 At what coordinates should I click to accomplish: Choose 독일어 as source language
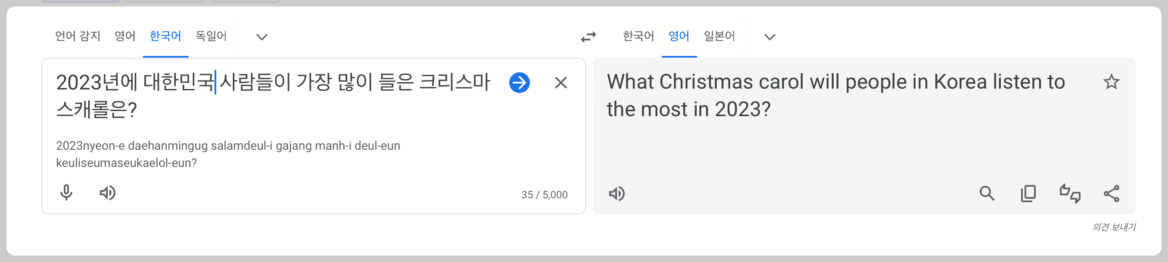tap(211, 36)
